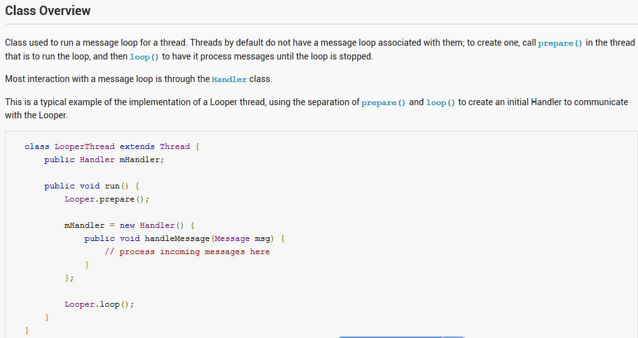
Task: Click the 'Most interaction with a message loop' sentence
Action: point(107,79)
